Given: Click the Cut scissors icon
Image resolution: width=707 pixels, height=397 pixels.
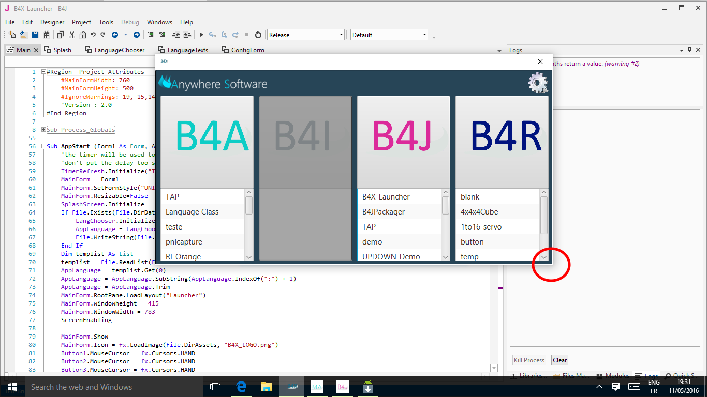Looking at the screenshot, I should click(72, 35).
